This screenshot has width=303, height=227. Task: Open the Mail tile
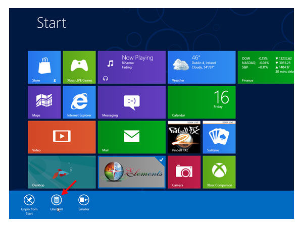point(132,137)
